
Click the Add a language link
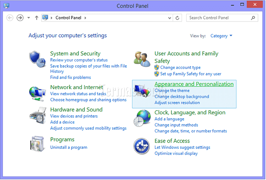pyautogui.click(x=169, y=119)
